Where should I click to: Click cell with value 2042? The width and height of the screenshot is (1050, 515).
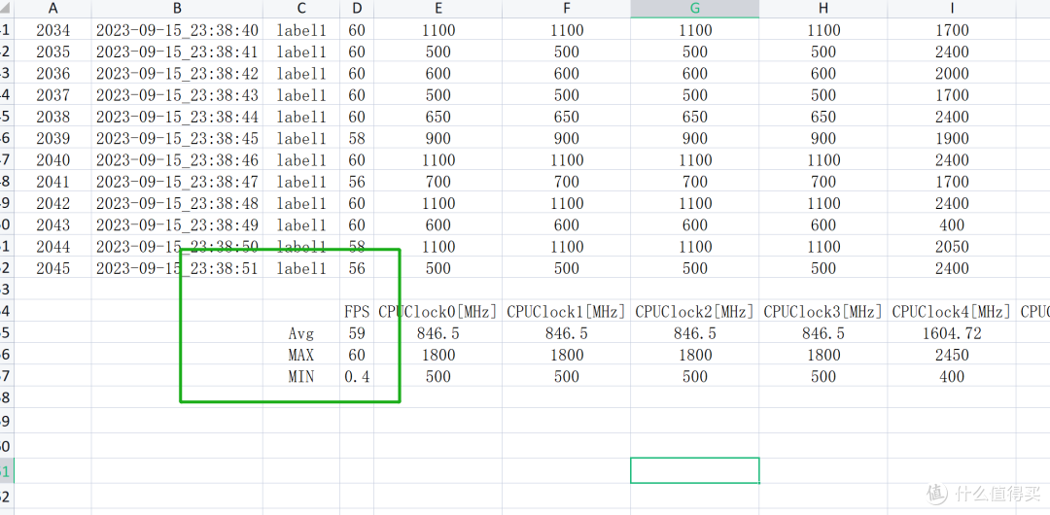52,203
